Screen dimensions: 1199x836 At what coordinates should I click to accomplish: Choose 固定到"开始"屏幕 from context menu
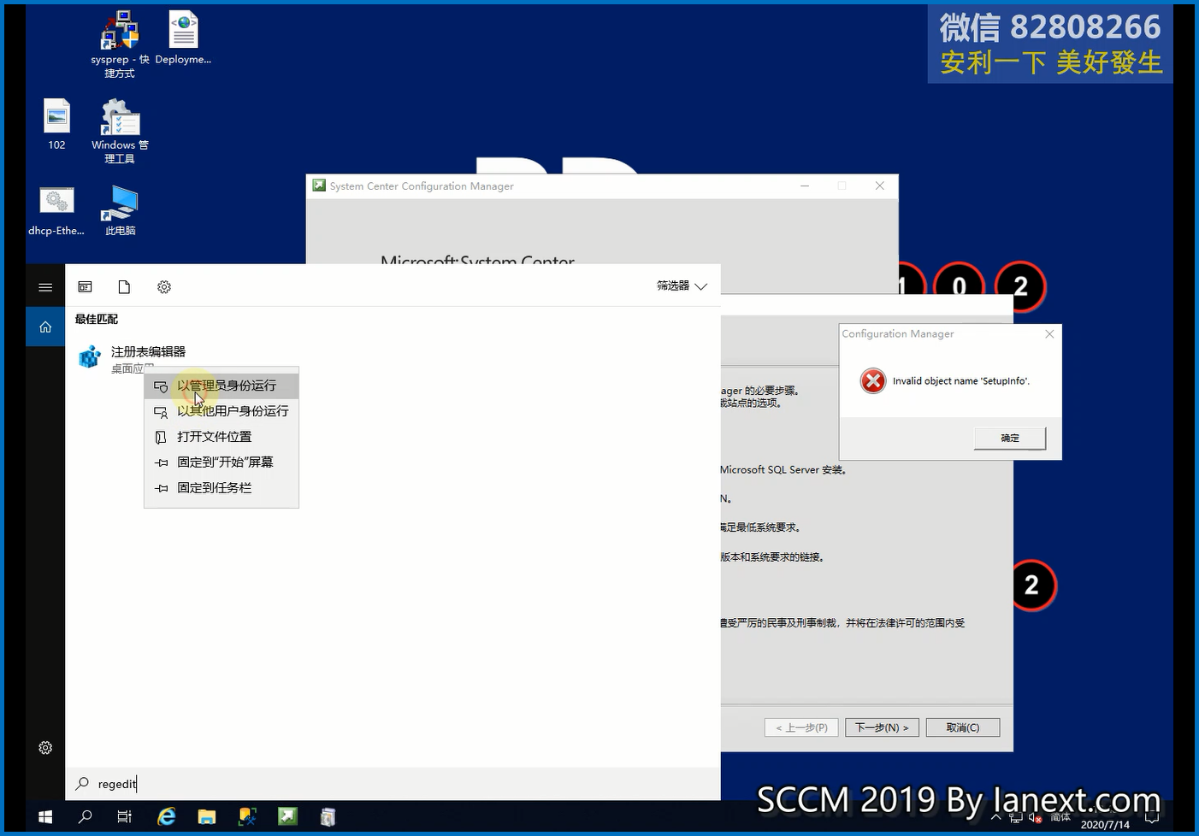(x=221, y=462)
